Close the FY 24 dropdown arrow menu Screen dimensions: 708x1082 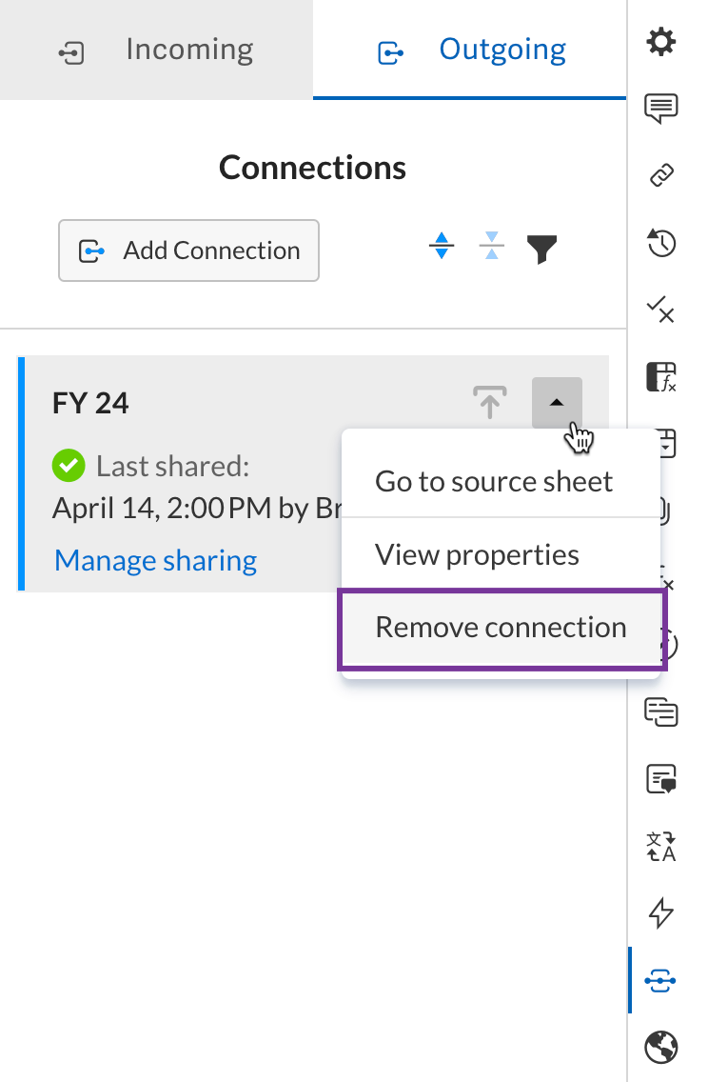[x=557, y=403]
